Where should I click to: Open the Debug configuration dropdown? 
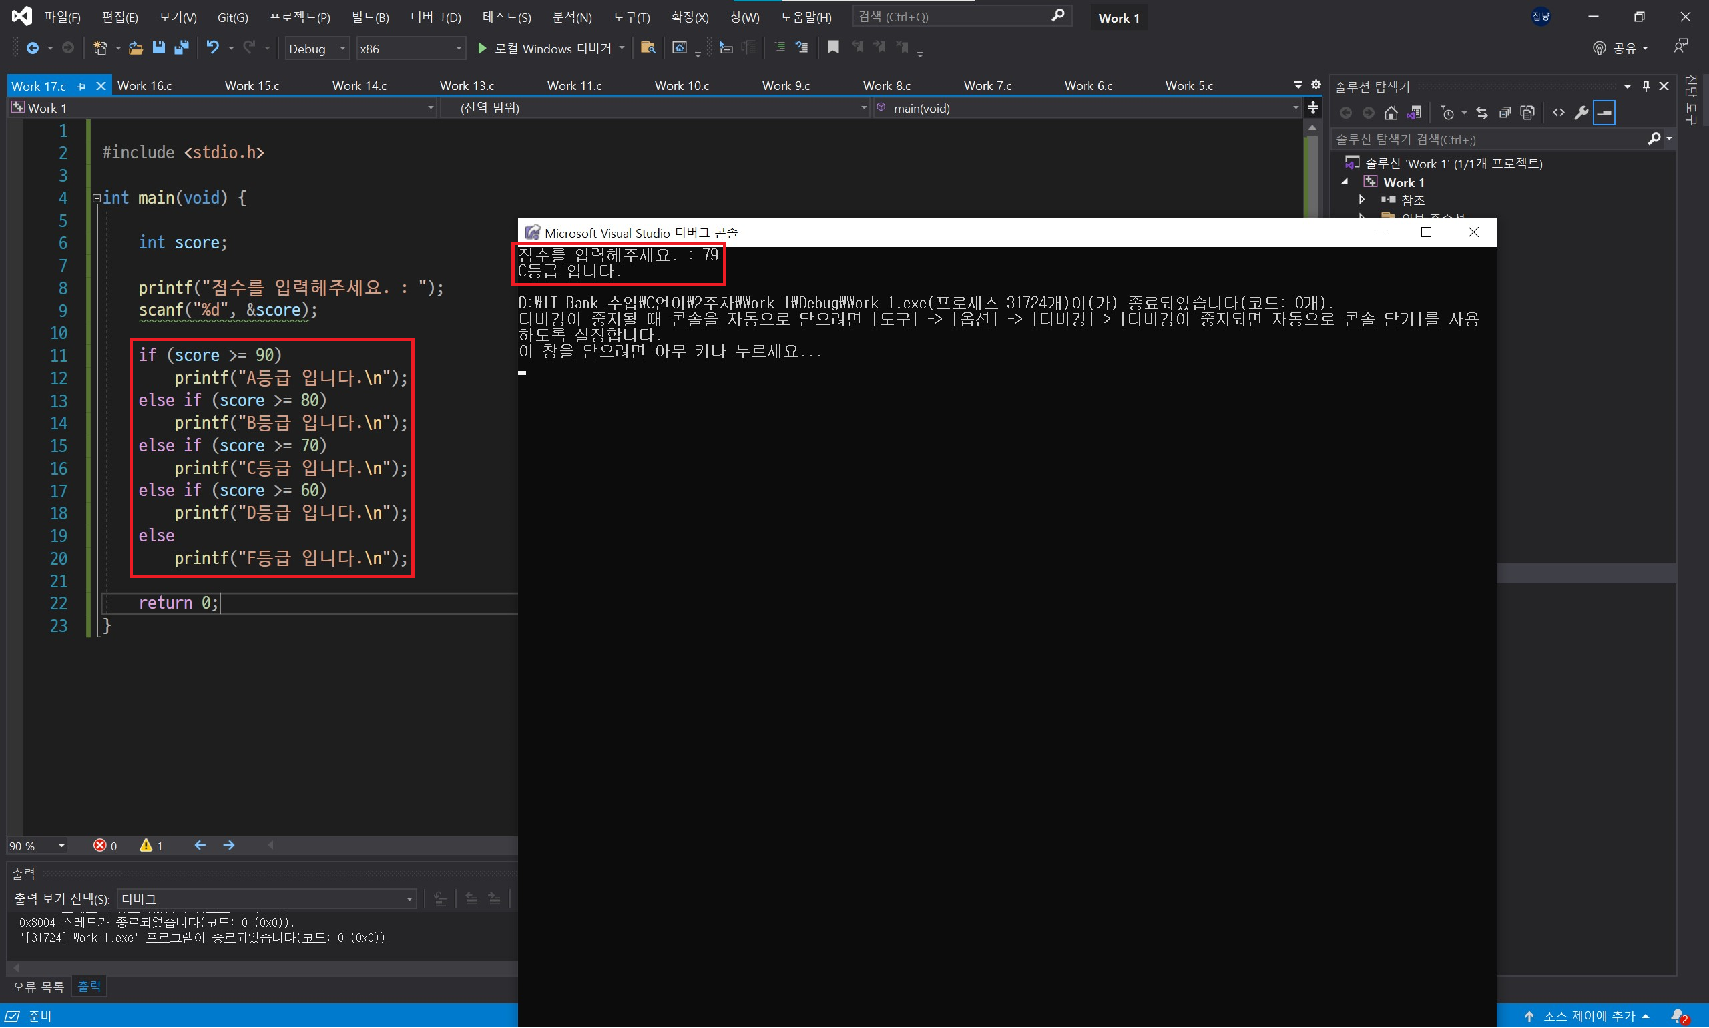click(316, 49)
